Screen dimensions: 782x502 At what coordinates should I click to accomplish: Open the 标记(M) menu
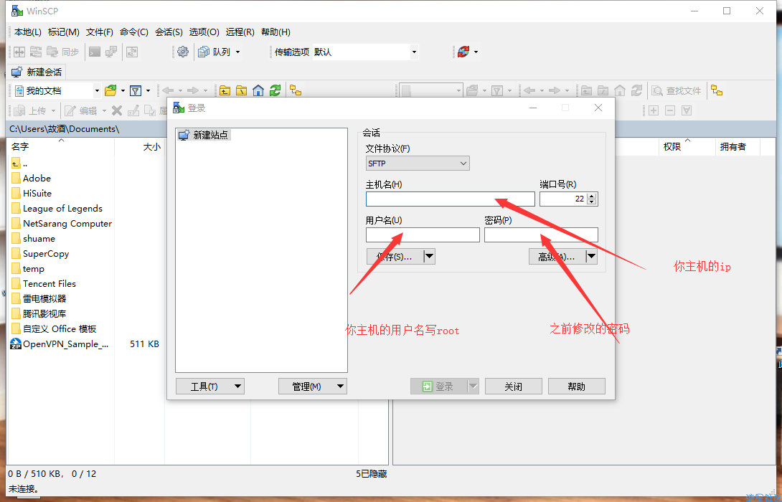pyautogui.click(x=63, y=32)
